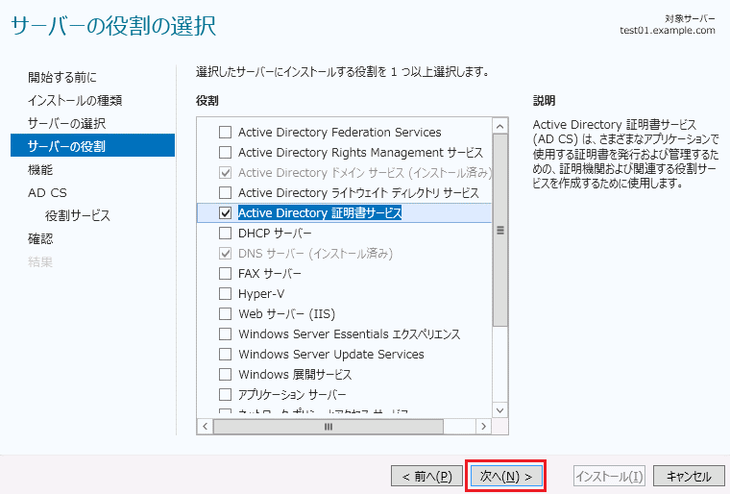730x494 pixels.
Task: Click roles list scroll down arrow
Action: pos(500,410)
